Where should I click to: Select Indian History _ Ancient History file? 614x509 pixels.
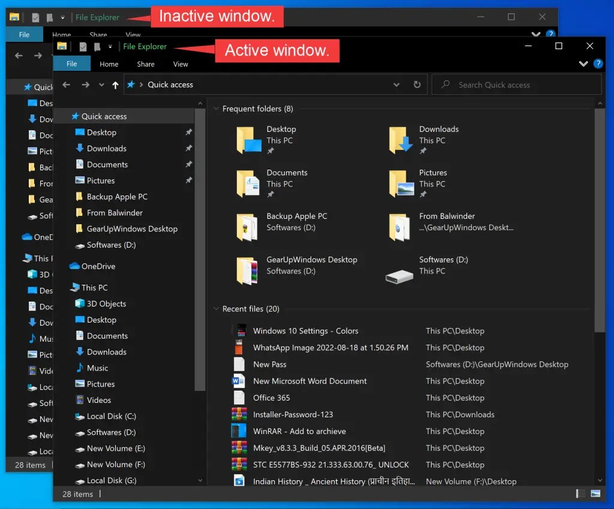(x=333, y=481)
